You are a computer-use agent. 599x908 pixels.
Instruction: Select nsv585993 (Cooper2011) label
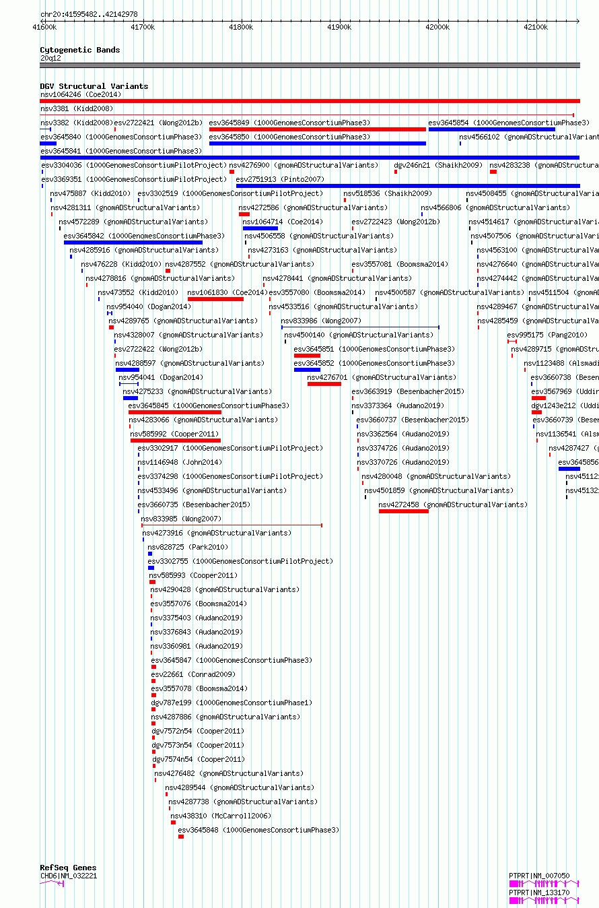point(193,575)
